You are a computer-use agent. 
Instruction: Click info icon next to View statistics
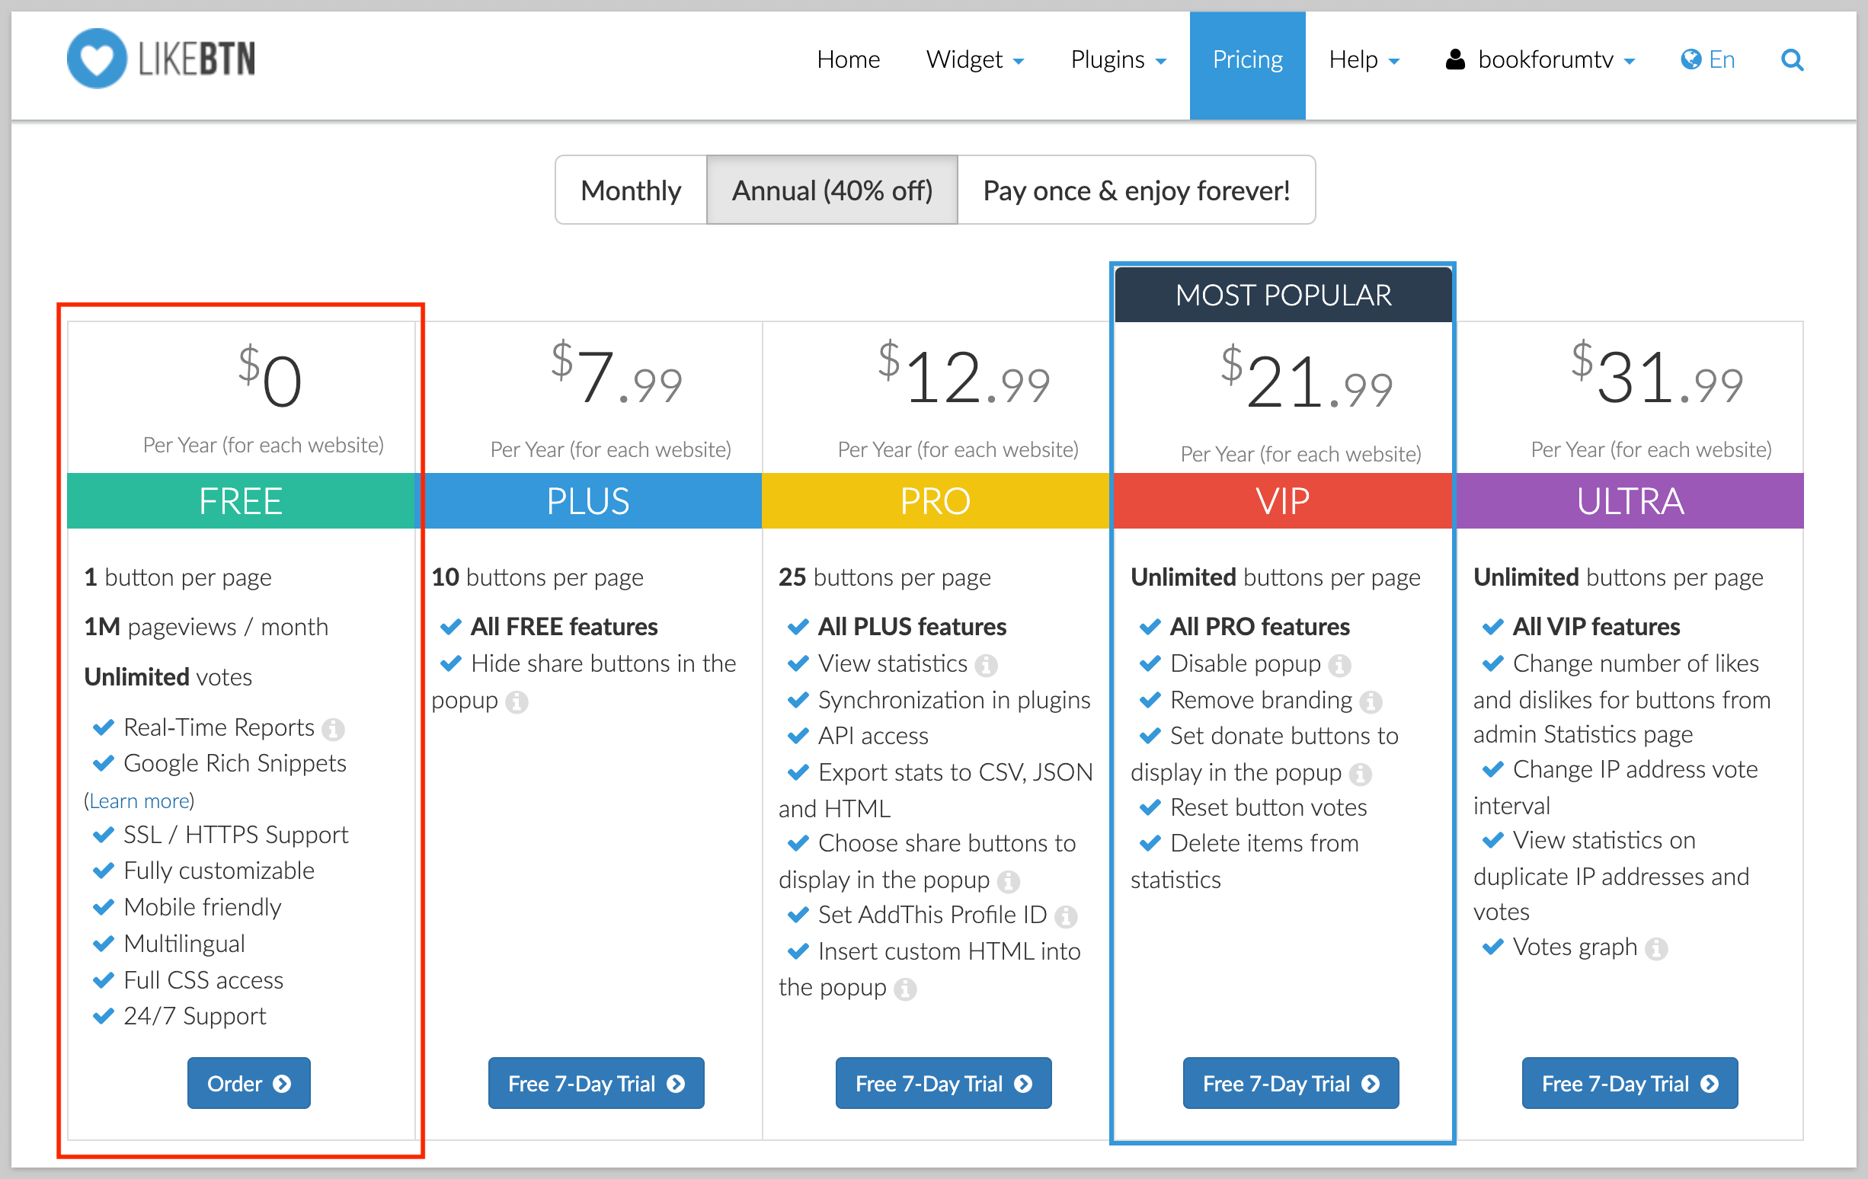986,665
